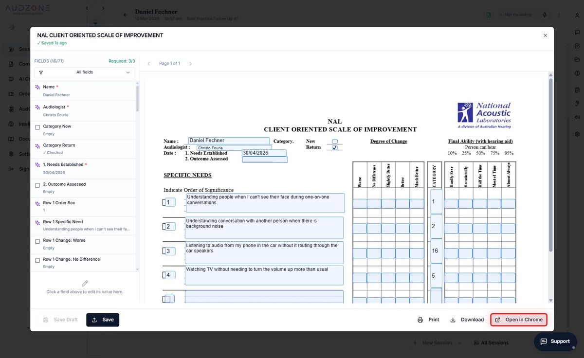Click the Category Return sparkle icon
The height and width of the screenshot is (358, 584).
pyautogui.click(x=37, y=145)
